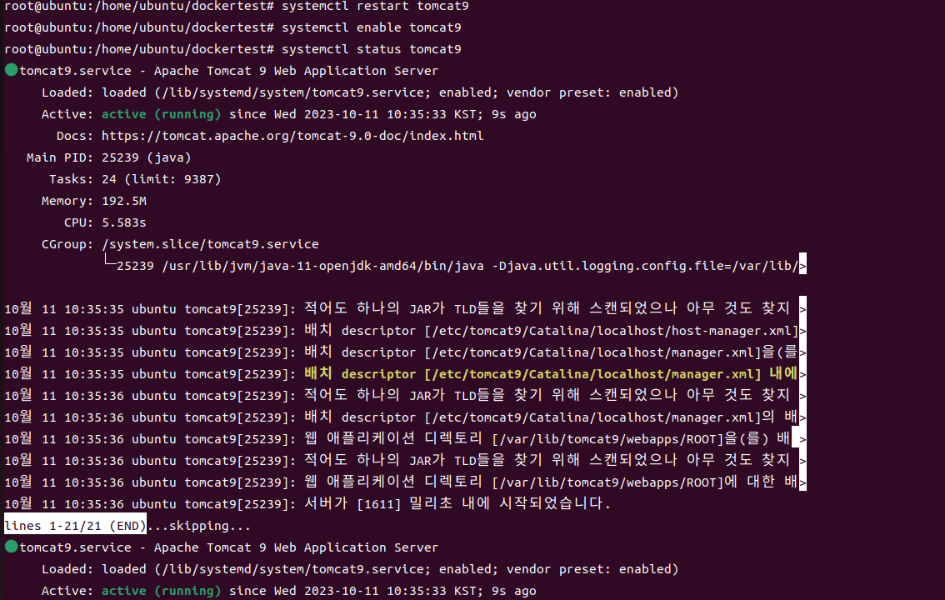This screenshot has width=945, height=600.
Task: Click the 'lines 1-21/21 (END)' pager status
Action: 75,526
